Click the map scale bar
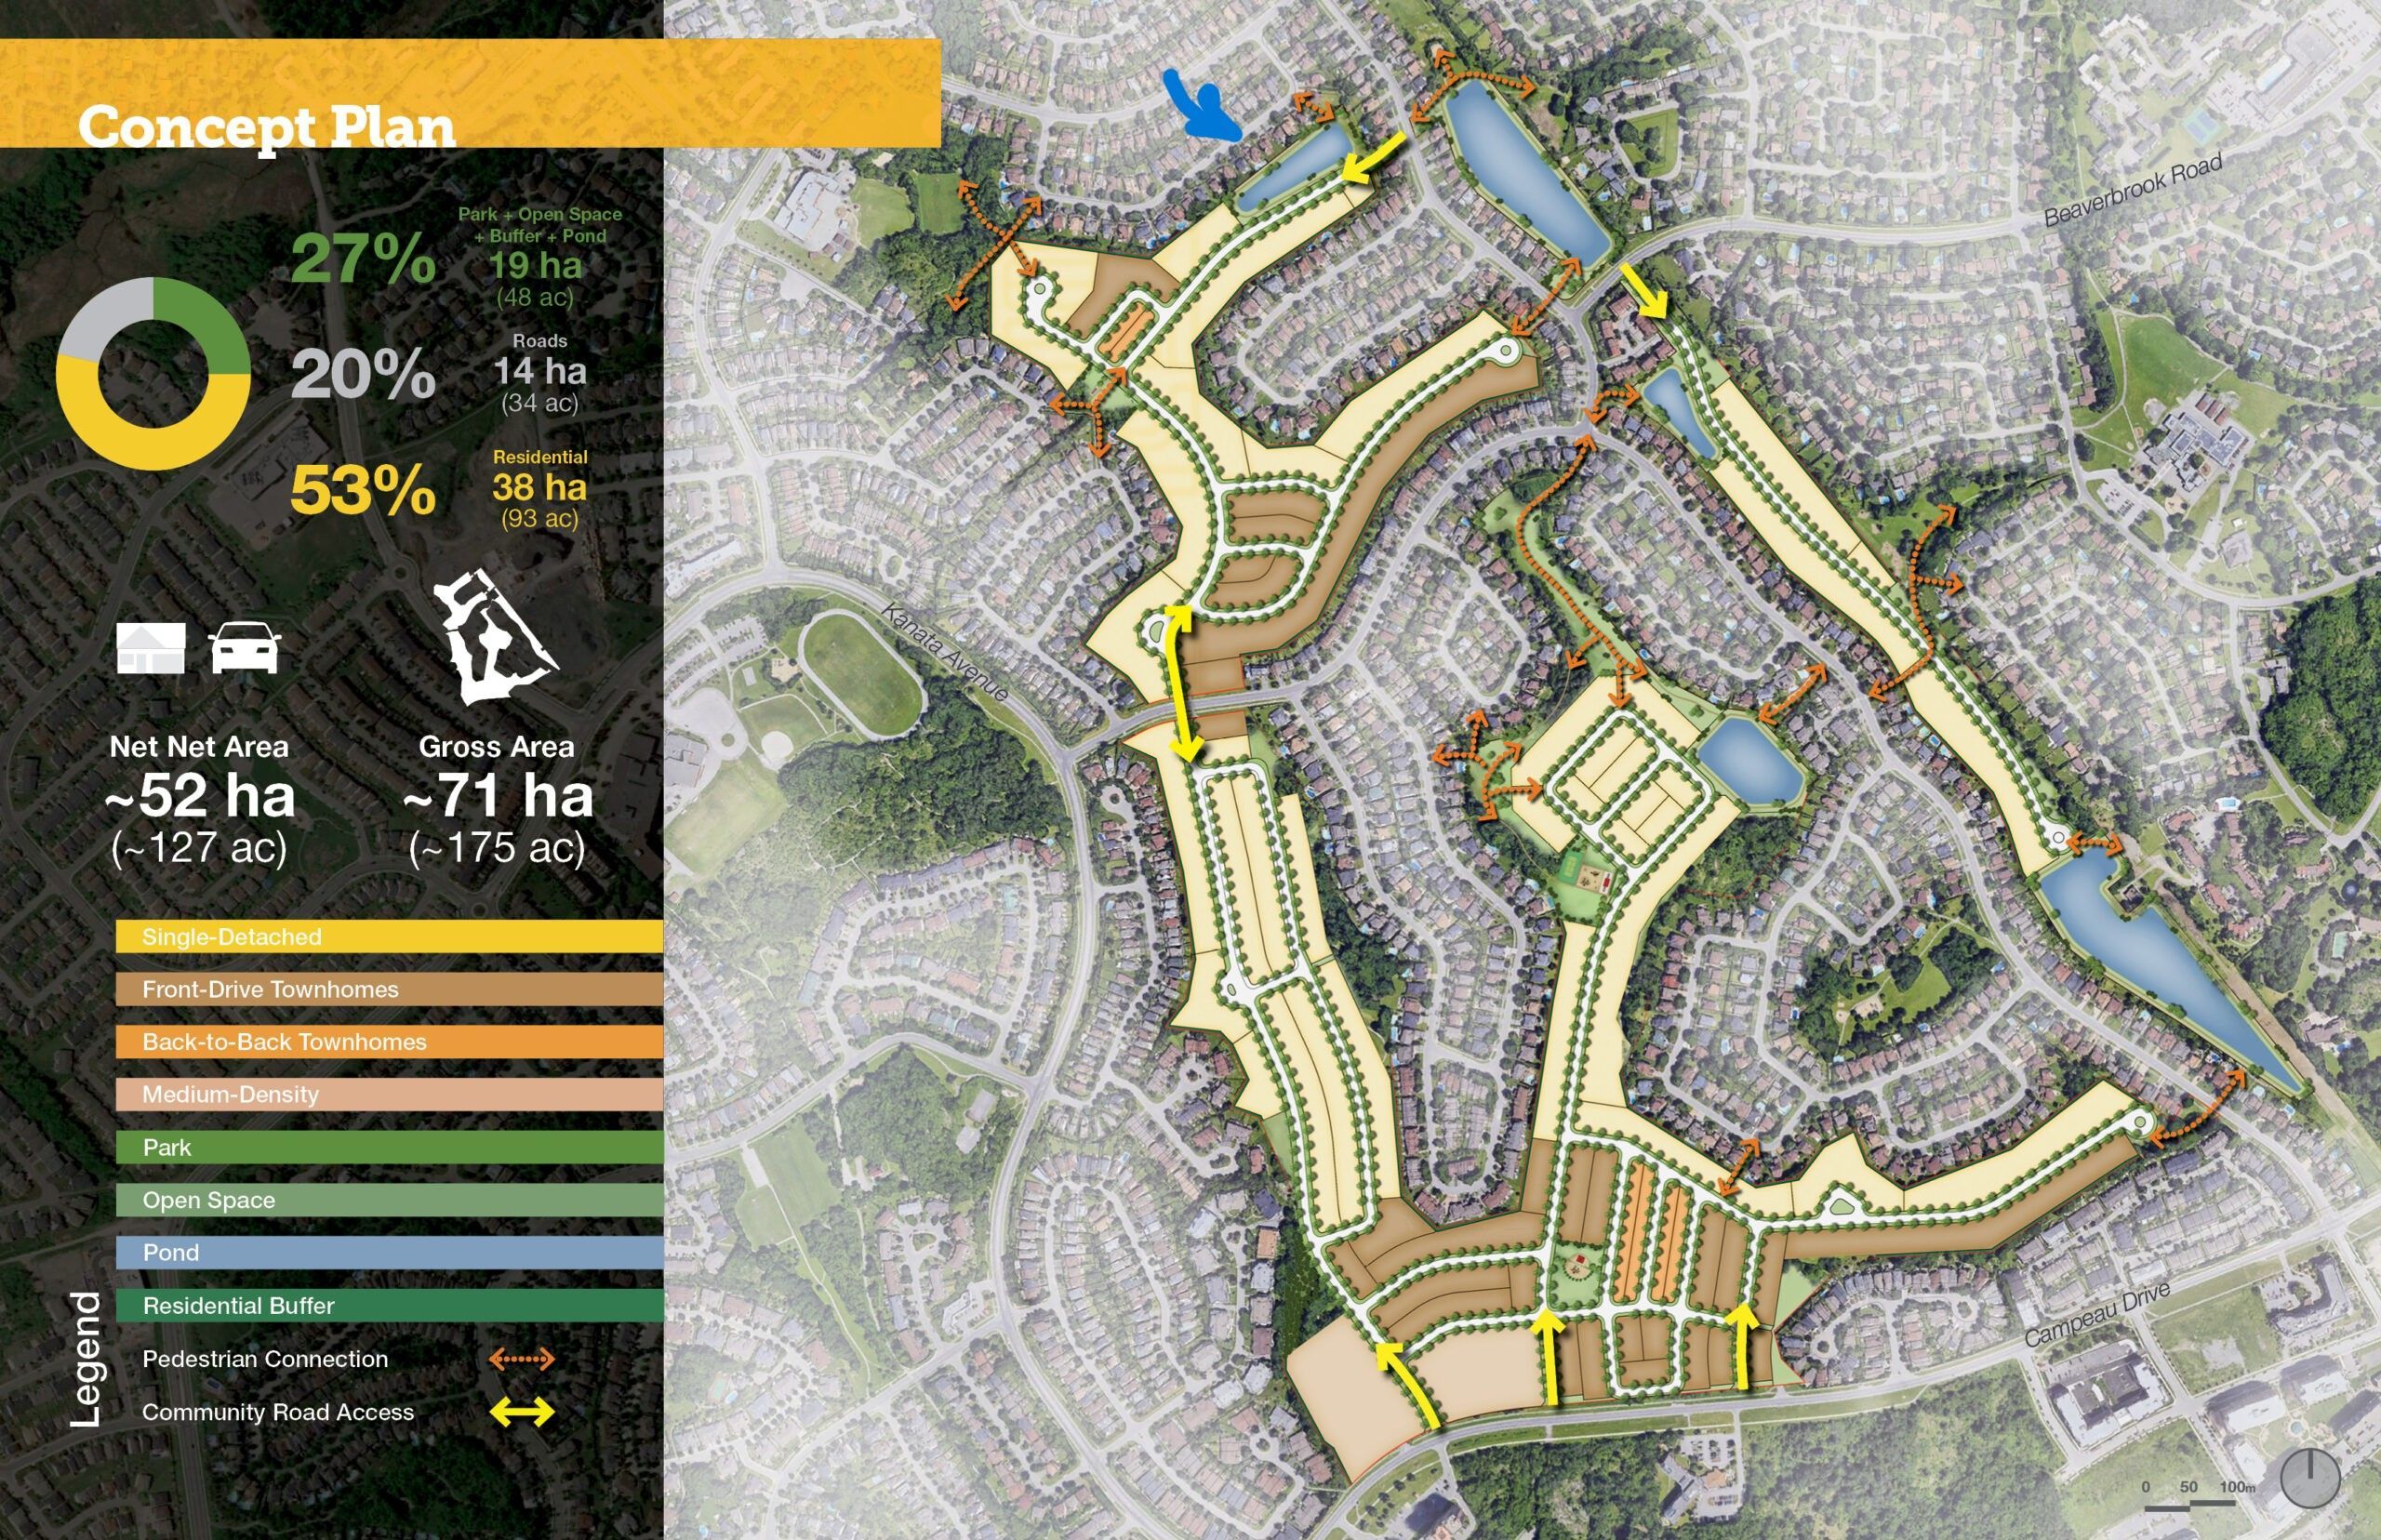This screenshot has width=2381, height=1540. click(x=2199, y=1505)
